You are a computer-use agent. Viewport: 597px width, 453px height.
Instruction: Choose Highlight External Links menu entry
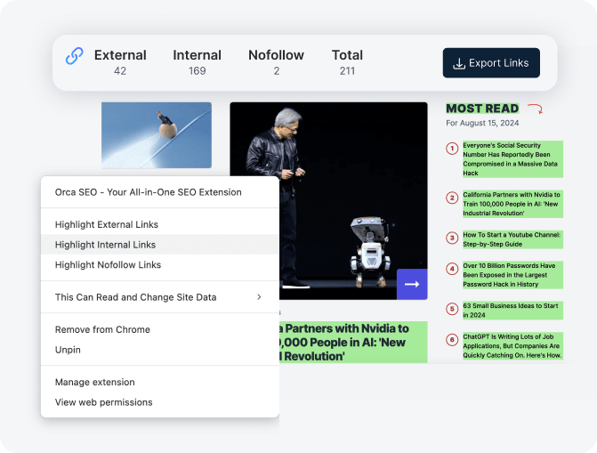(x=160, y=224)
